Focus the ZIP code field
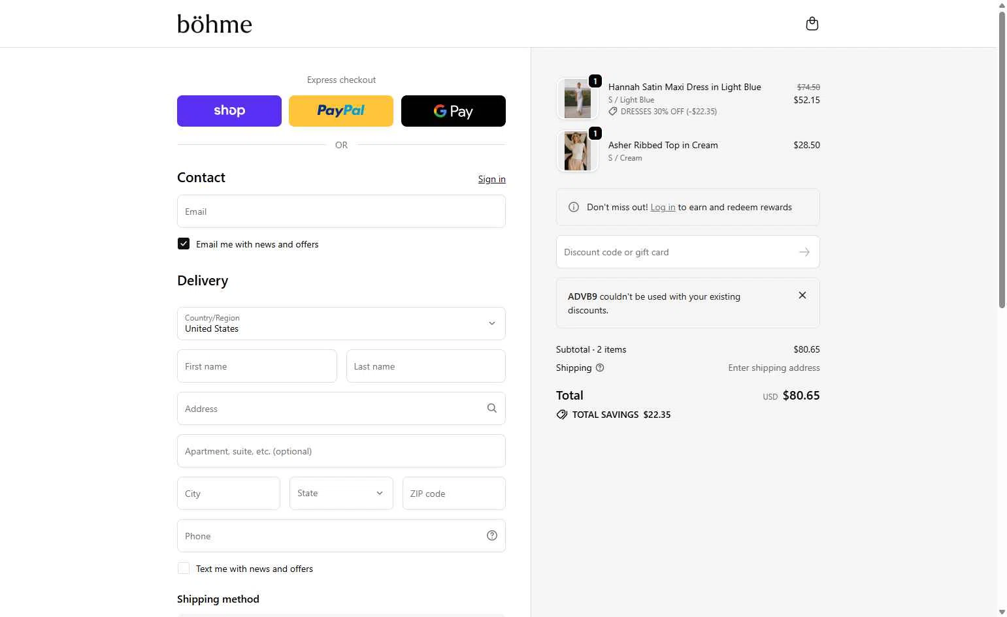 [454, 494]
